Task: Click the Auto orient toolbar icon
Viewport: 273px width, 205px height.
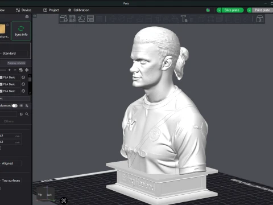Action: pos(81,19)
